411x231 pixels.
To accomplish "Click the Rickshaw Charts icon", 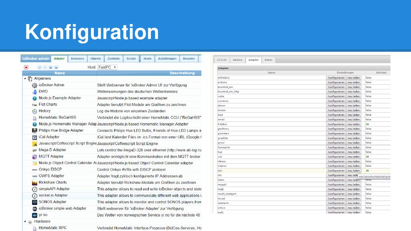I will click(x=35, y=182).
